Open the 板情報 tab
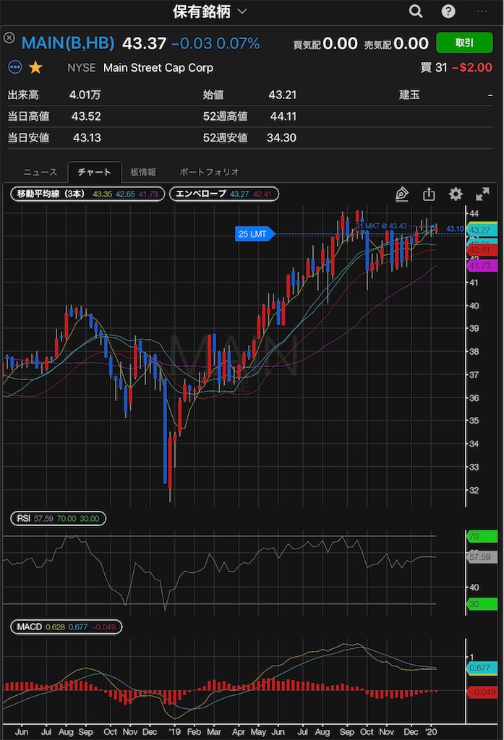 143,172
